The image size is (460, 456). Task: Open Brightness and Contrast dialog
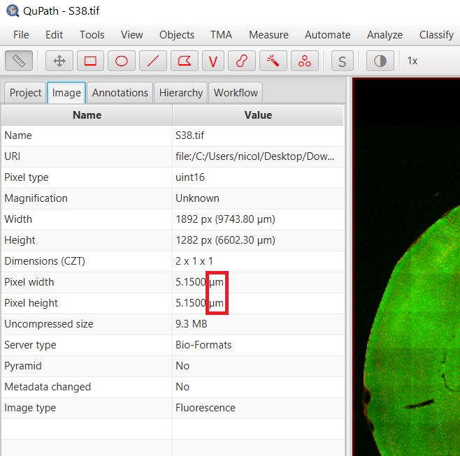380,61
